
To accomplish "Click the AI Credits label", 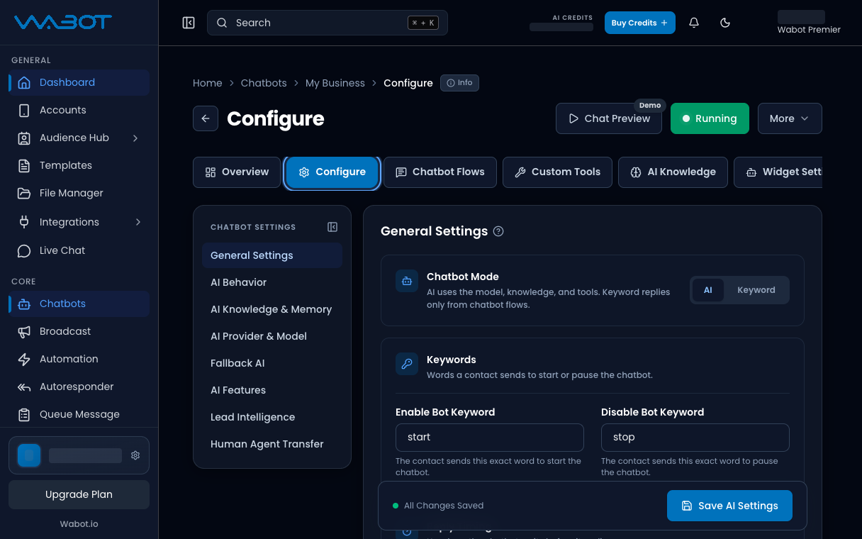I will 572,18.
